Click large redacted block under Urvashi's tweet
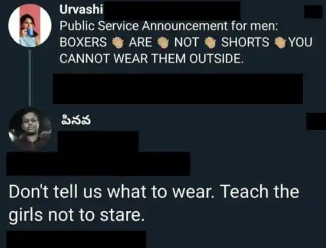 (x=178, y=89)
